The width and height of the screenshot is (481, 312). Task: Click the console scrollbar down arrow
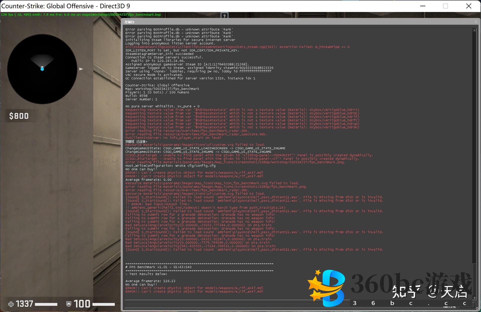(x=474, y=298)
